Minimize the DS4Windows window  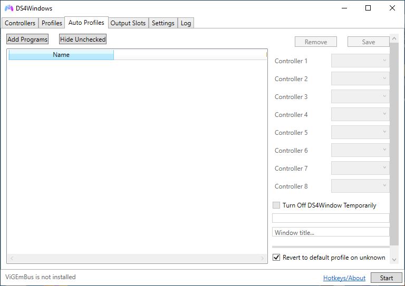[344, 8]
